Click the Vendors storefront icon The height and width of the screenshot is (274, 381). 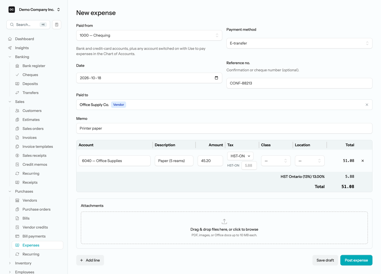click(17, 200)
